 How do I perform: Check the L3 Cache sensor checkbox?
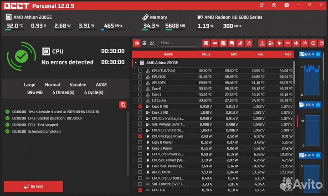[x=140, y=101]
